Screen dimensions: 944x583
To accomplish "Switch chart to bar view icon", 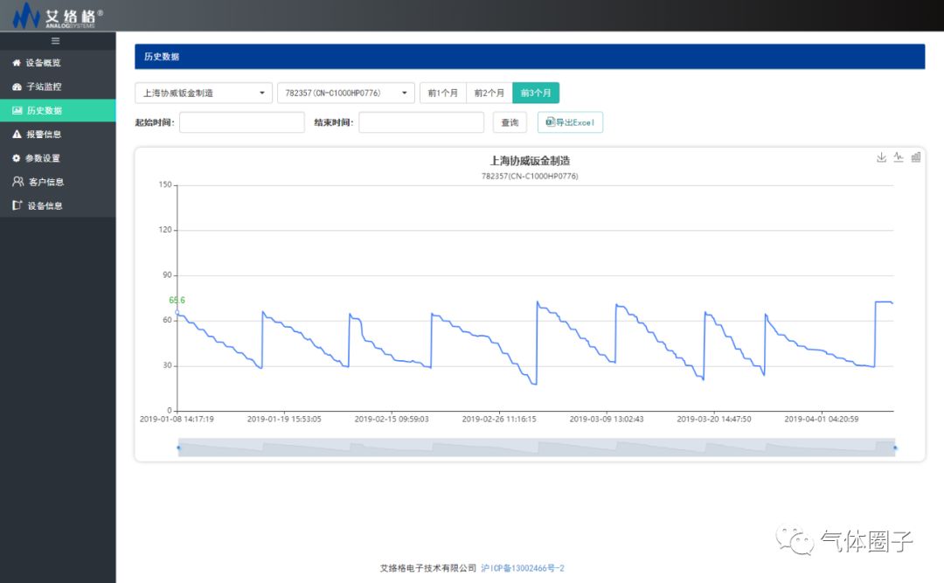I will [916, 157].
